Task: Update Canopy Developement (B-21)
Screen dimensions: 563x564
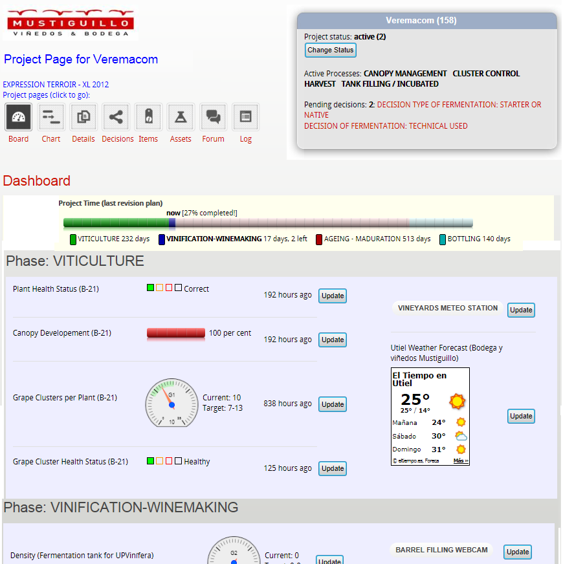Action: pyautogui.click(x=333, y=340)
